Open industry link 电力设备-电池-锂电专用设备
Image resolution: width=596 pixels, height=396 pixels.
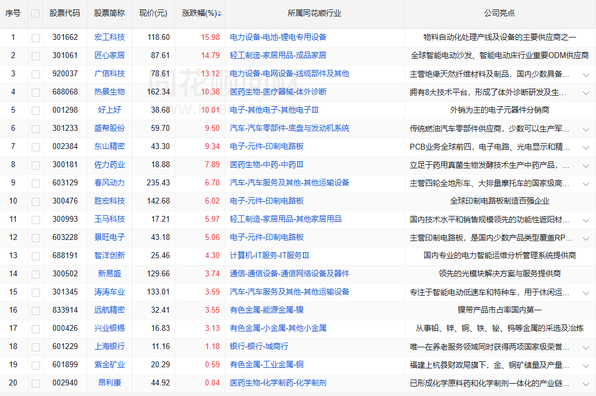click(x=278, y=37)
